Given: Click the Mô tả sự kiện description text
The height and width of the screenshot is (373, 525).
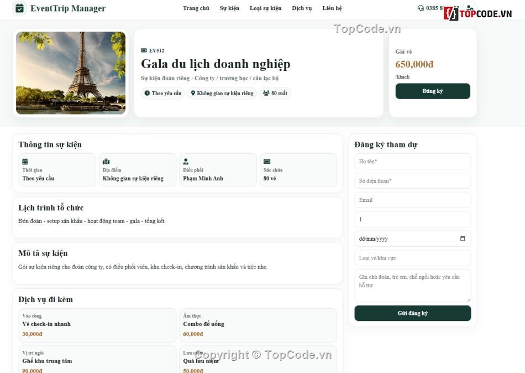Looking at the screenshot, I should click(143, 267).
